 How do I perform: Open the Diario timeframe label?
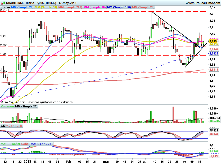30,3
